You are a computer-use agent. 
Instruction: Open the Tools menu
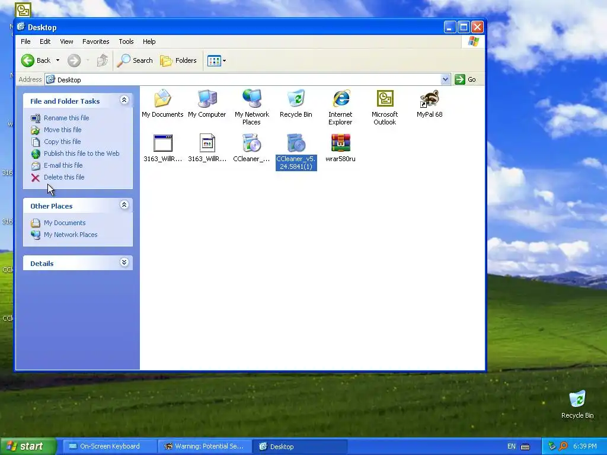(x=126, y=41)
